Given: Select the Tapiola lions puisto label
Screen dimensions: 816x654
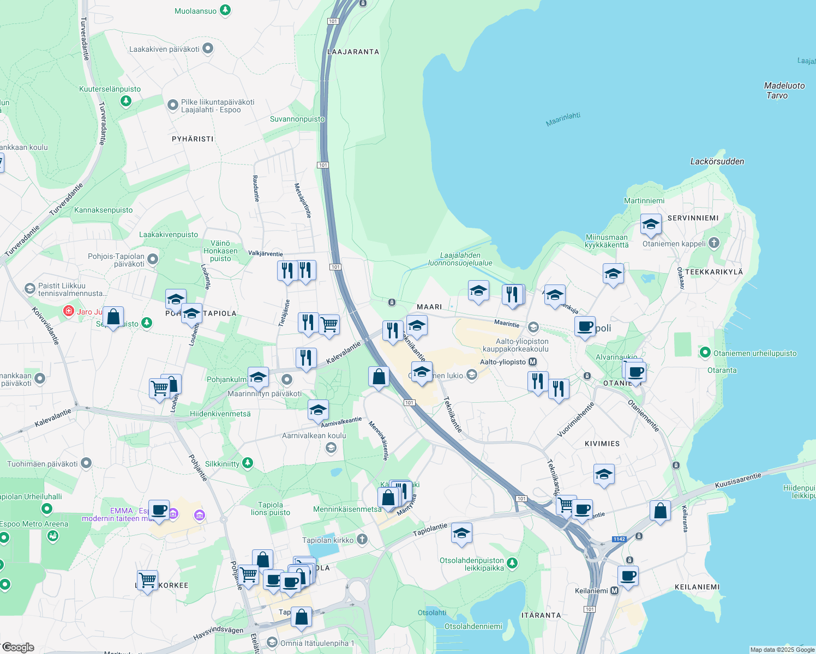Looking at the screenshot, I should coord(271,508).
